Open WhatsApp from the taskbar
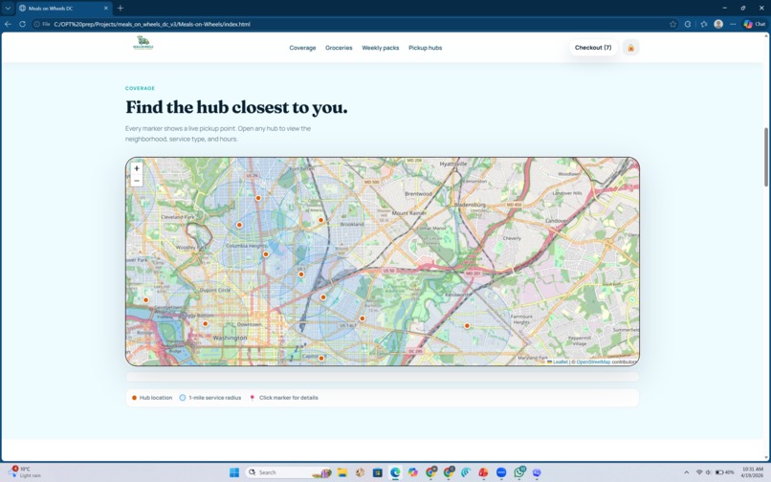 coord(519,472)
